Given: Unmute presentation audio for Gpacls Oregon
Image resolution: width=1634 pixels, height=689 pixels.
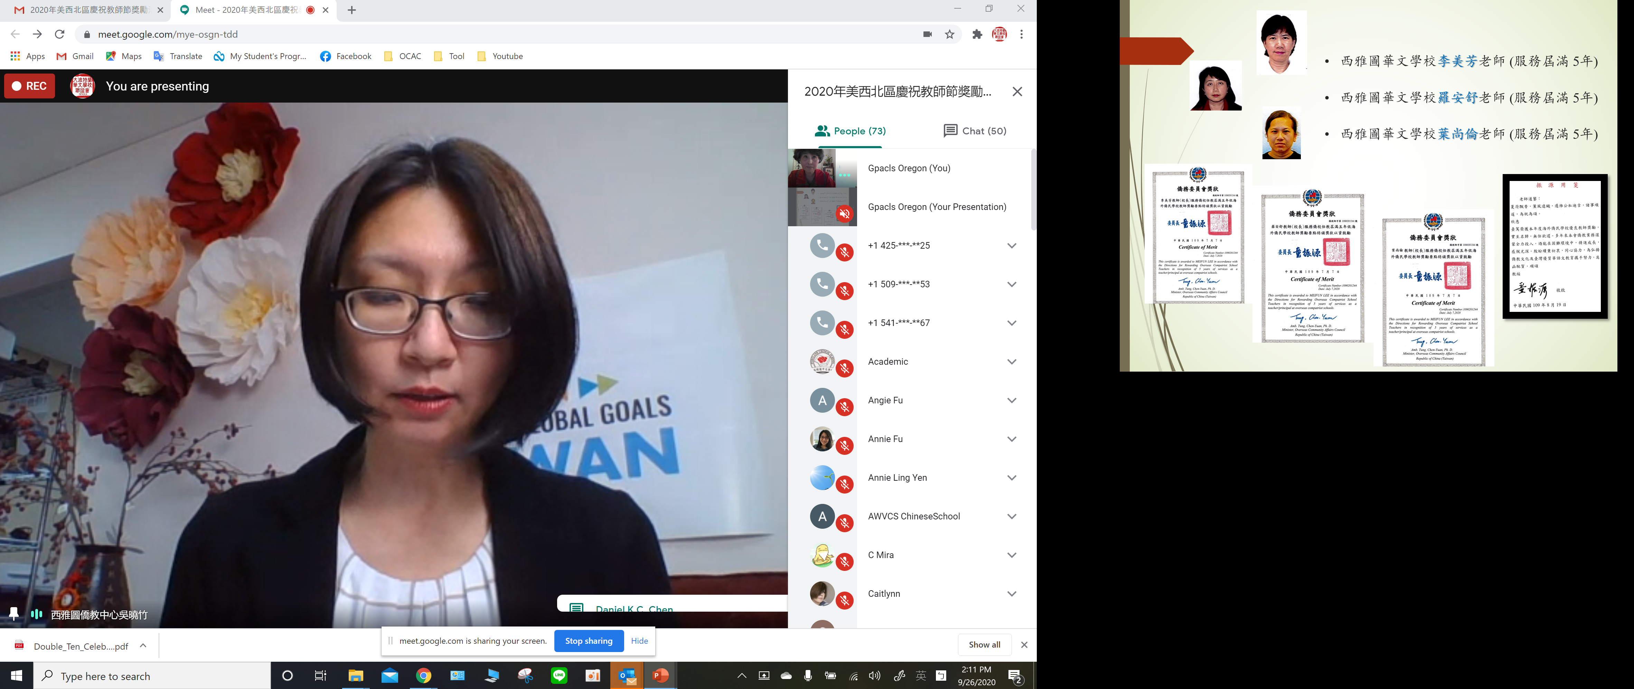Looking at the screenshot, I should [844, 214].
